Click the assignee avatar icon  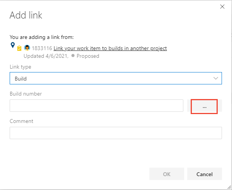click(27, 48)
